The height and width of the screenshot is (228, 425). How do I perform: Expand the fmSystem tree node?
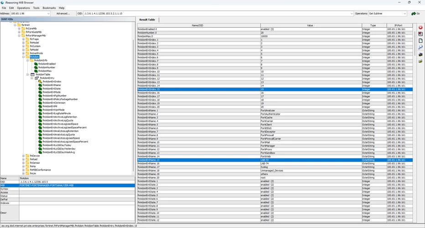coord(23,46)
